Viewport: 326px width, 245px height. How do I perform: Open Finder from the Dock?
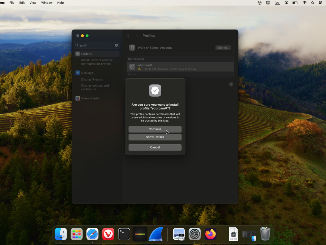(x=61, y=234)
